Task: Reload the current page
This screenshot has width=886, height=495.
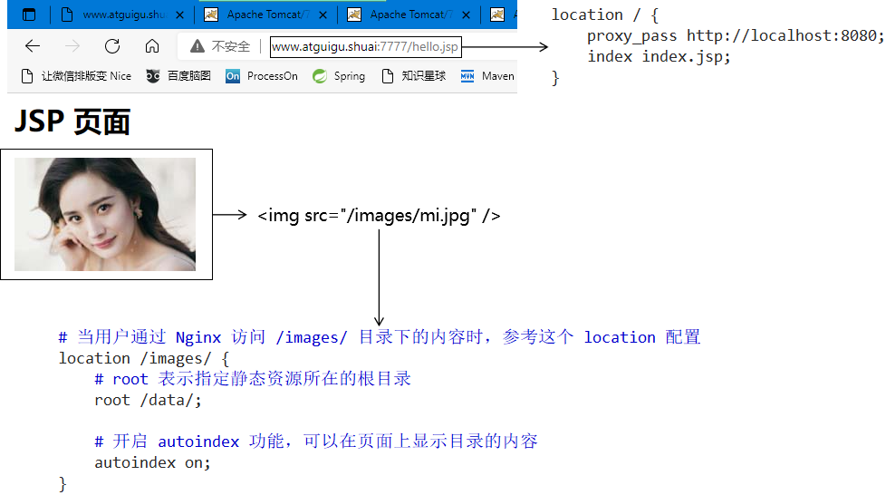Action: tap(112, 46)
